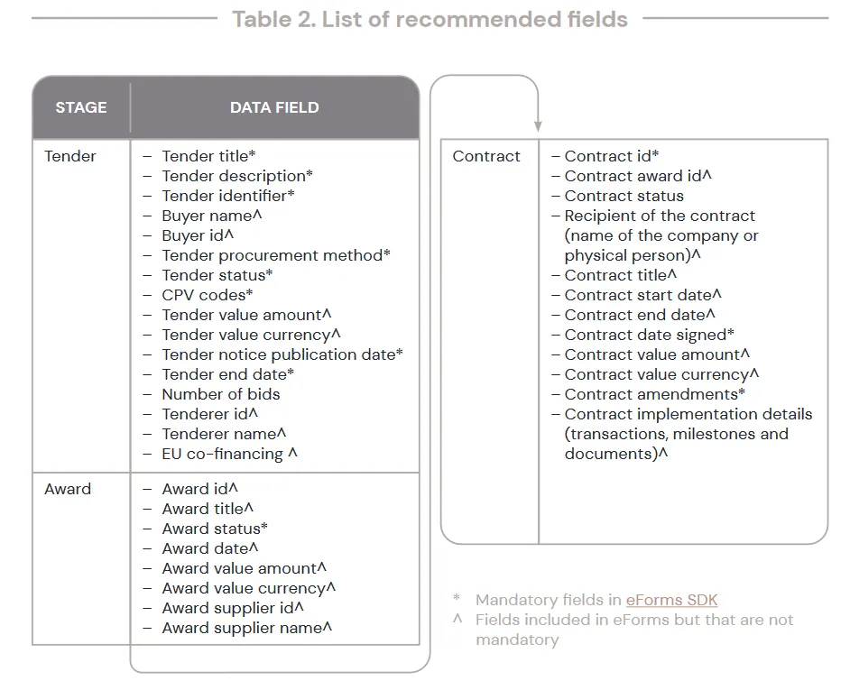Viewport: 850px width, 690px height.
Task: Select the 'Award status*' entry
Action: (x=215, y=529)
